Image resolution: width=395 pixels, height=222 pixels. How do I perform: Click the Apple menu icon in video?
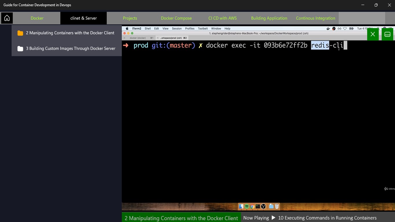coord(127,29)
